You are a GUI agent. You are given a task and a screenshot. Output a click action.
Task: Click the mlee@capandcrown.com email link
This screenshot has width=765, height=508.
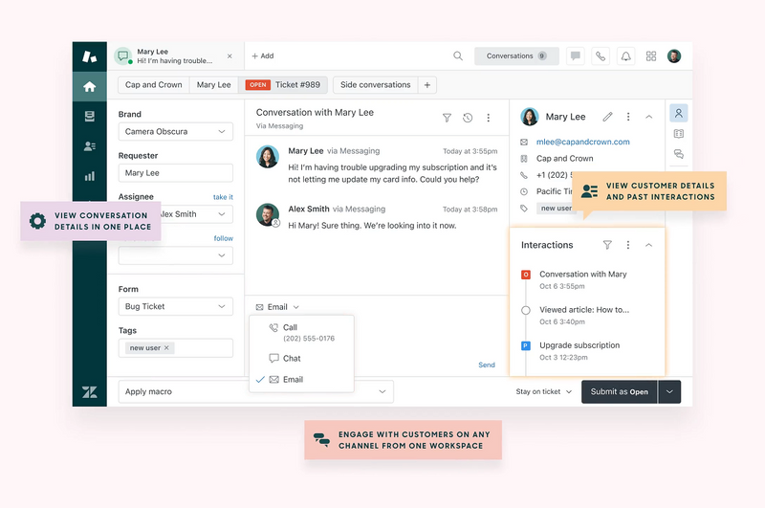[x=583, y=142]
